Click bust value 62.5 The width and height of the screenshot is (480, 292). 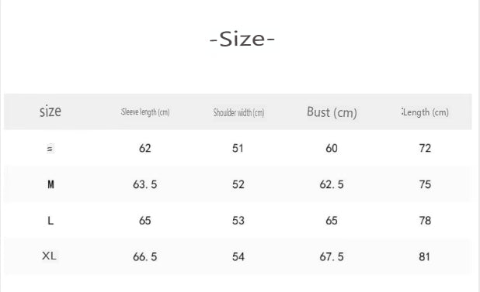[332, 184]
